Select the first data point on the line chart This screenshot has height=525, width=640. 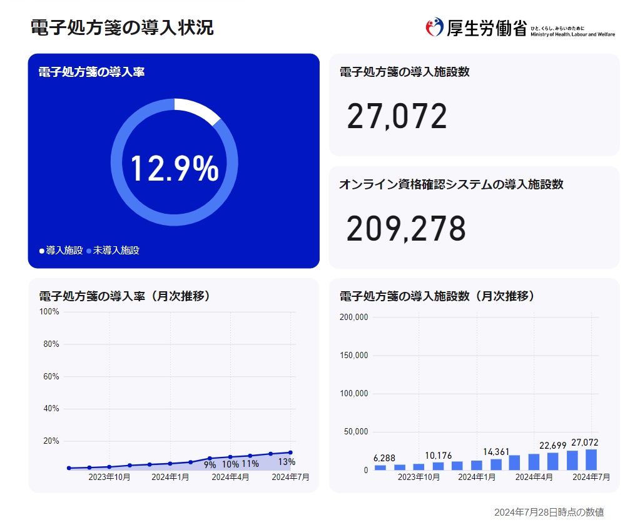69,468
